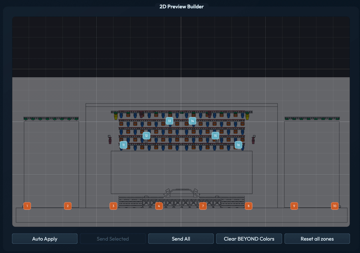Select orange zone marker 7

click(x=203, y=206)
